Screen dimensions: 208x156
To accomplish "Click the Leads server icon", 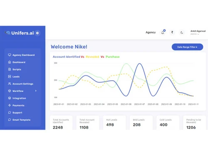I will point(10,77).
